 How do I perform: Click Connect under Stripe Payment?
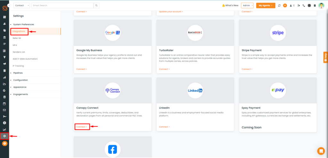click(247, 69)
